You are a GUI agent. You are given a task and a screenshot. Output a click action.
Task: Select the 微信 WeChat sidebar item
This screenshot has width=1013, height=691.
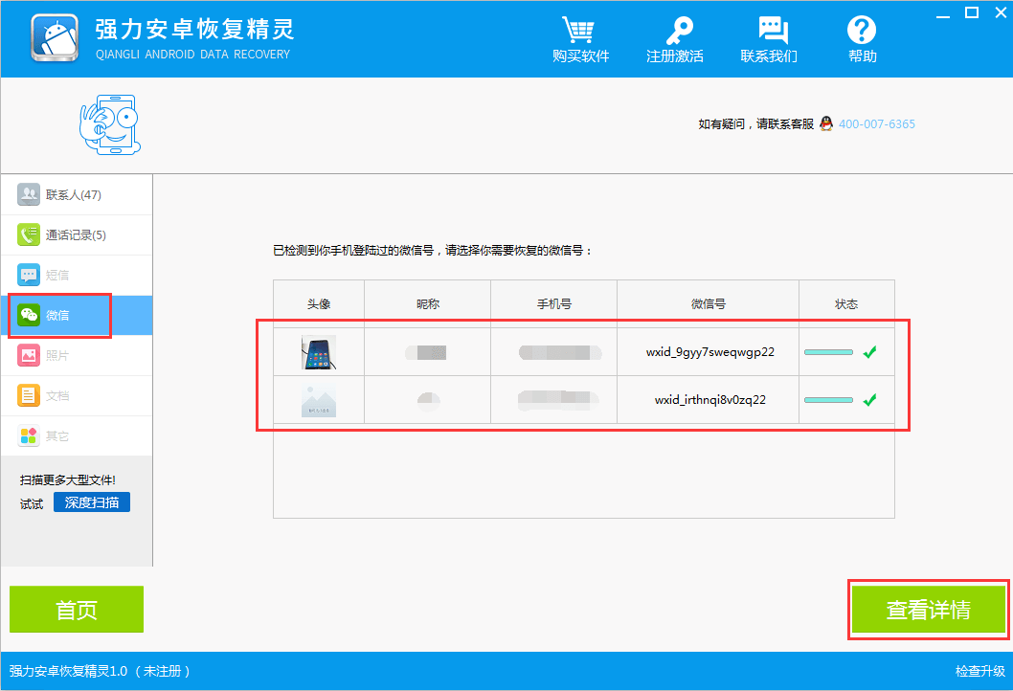[x=77, y=315]
